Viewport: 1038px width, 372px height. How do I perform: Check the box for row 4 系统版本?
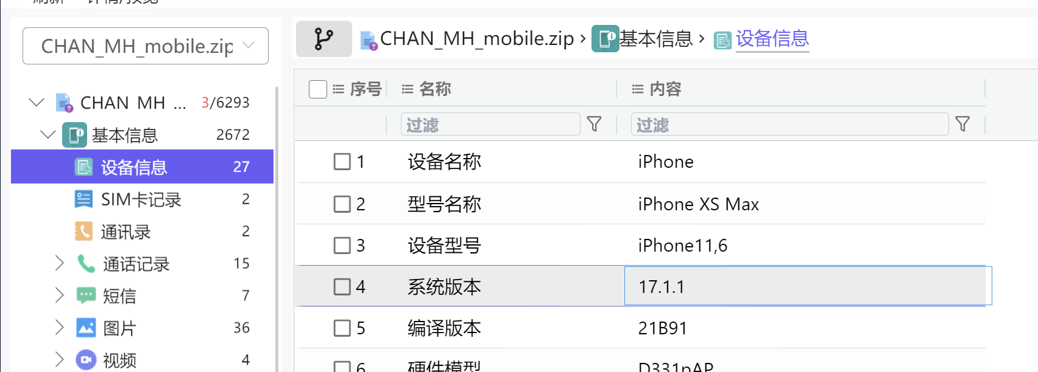[342, 286]
